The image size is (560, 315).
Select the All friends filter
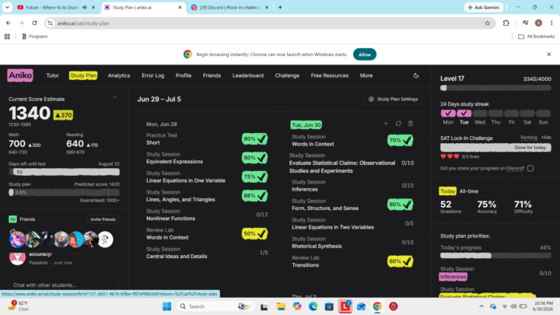point(12,219)
